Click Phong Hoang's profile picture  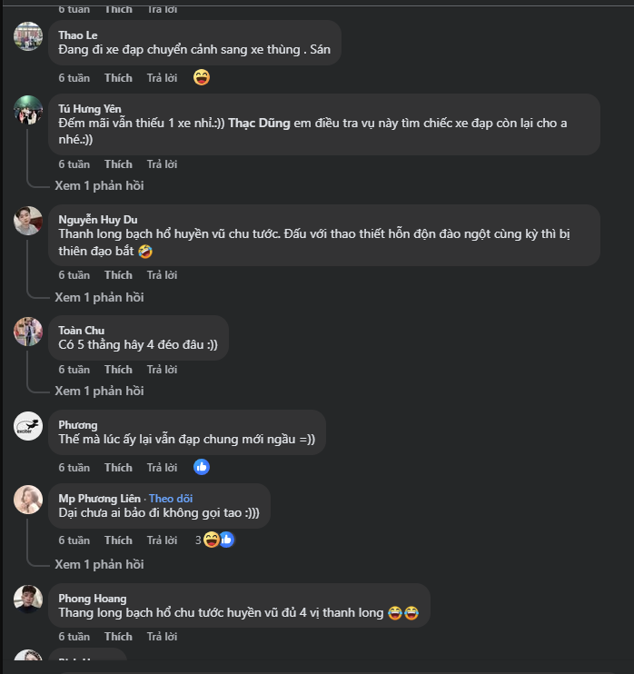pyautogui.click(x=28, y=599)
